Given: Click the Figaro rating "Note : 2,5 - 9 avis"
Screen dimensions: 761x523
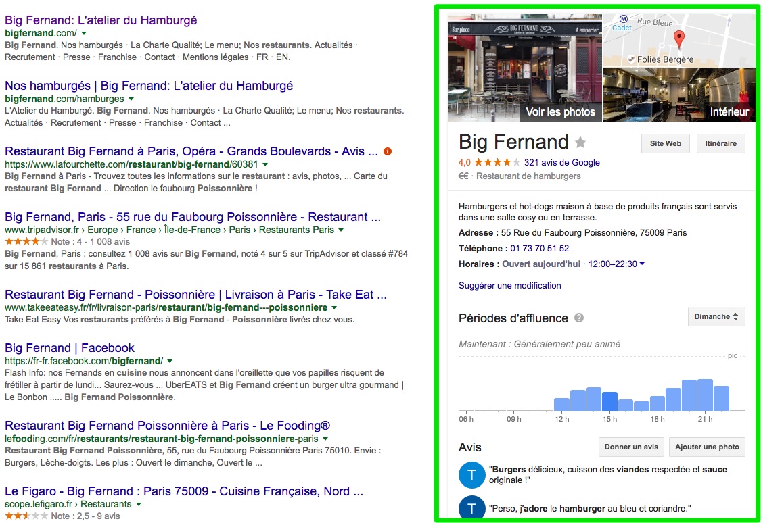Looking at the screenshot, I should 85,516.
